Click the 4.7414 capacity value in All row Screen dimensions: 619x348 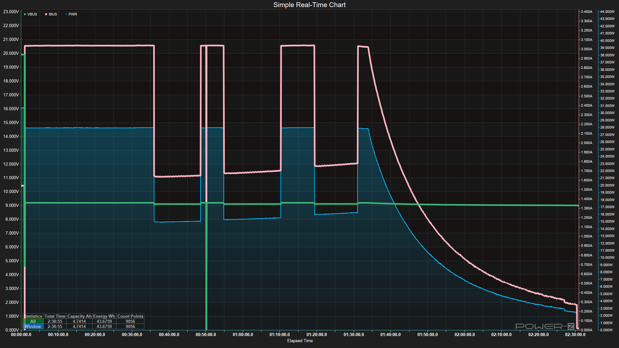coord(79,321)
